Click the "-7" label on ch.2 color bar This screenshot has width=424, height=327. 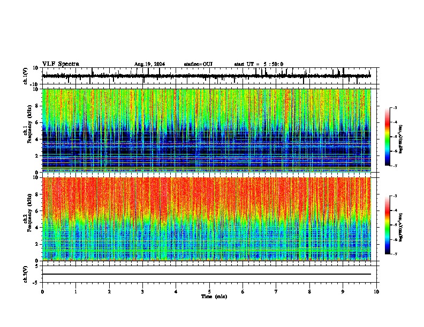(x=395, y=254)
